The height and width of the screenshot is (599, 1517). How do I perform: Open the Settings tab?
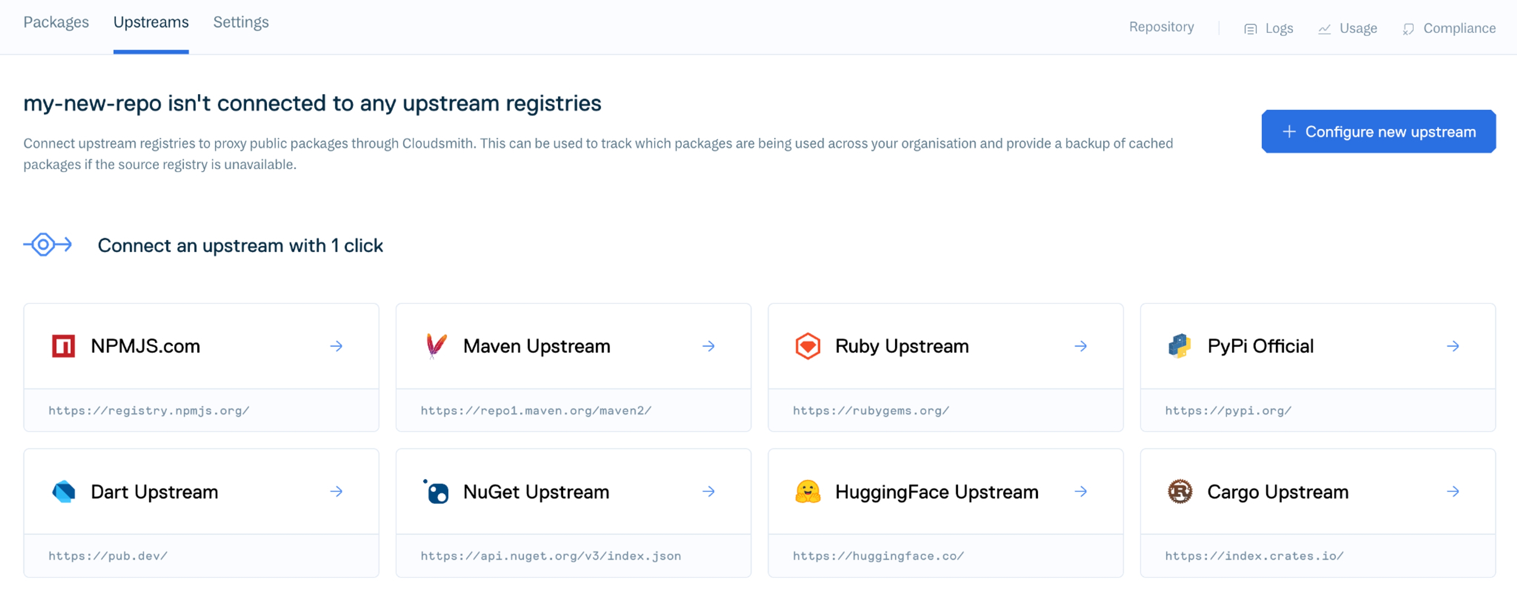pyautogui.click(x=240, y=22)
